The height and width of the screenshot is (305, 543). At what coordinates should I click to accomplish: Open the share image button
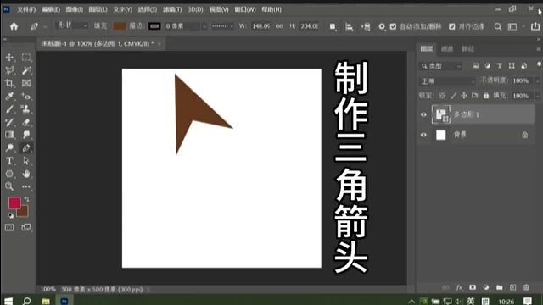535,26
